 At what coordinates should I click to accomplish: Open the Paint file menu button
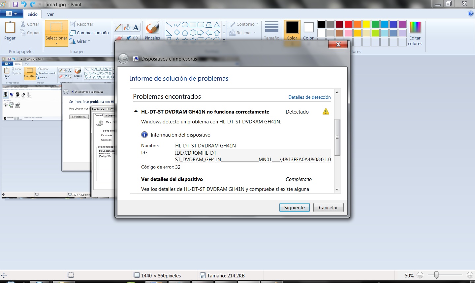pos(11,14)
